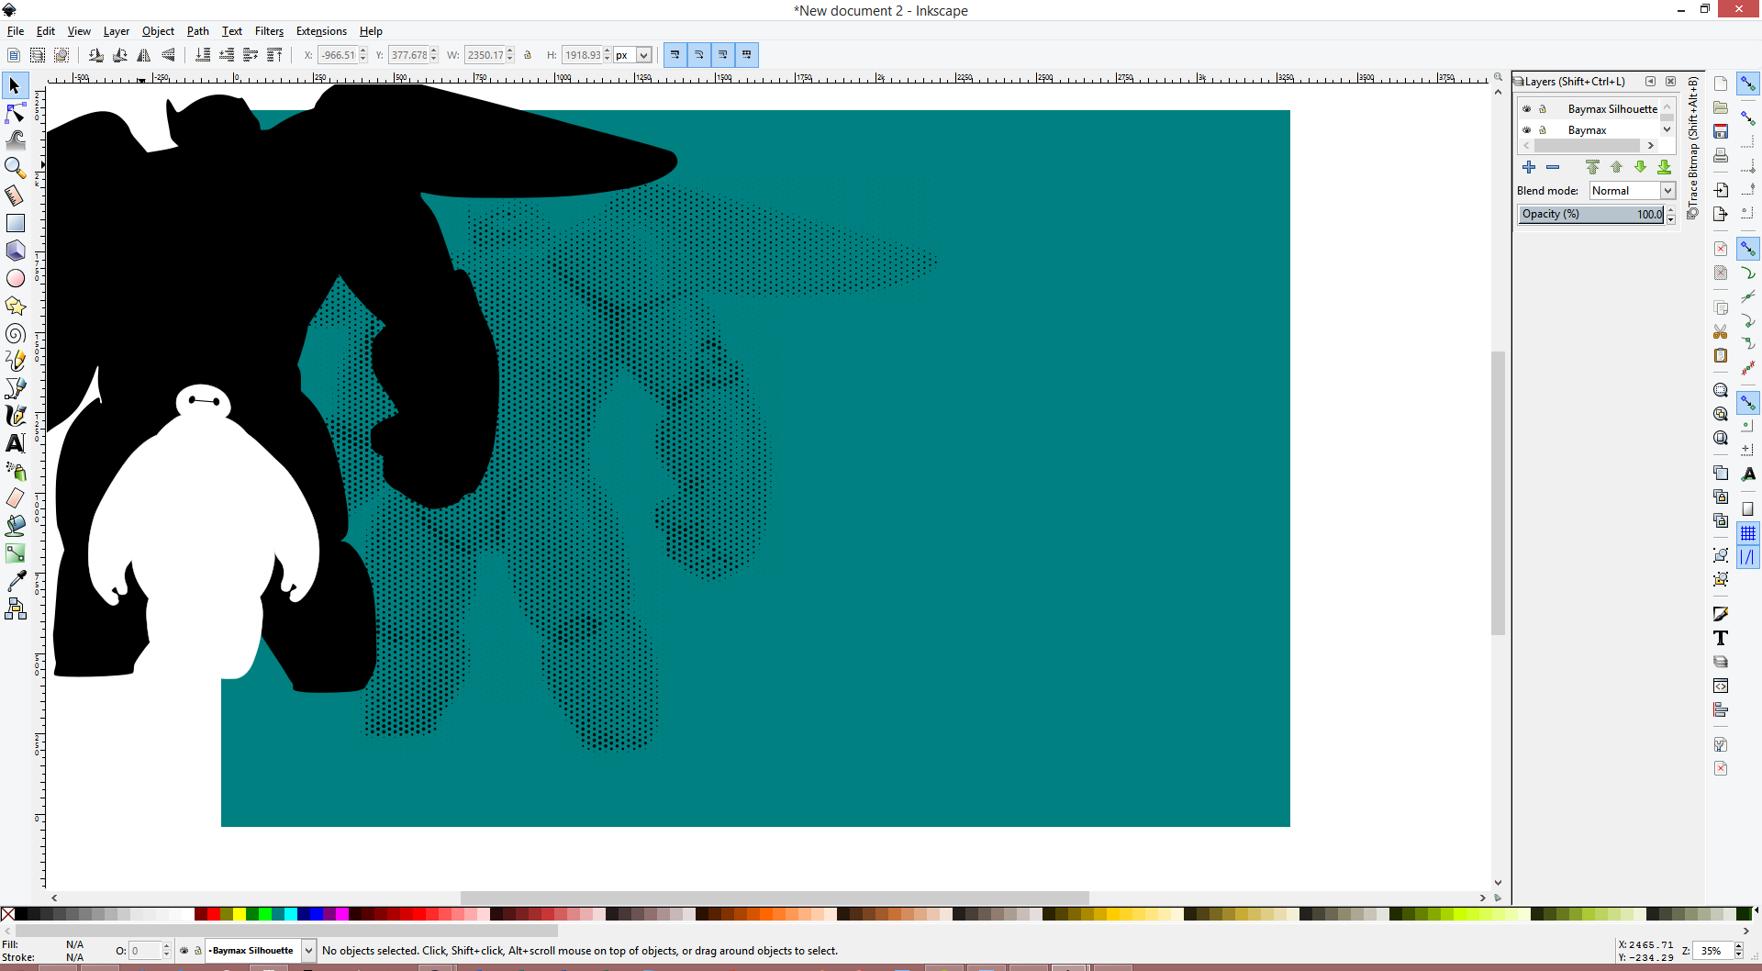Increase the Y position value
The height and width of the screenshot is (971, 1762).
click(x=434, y=51)
